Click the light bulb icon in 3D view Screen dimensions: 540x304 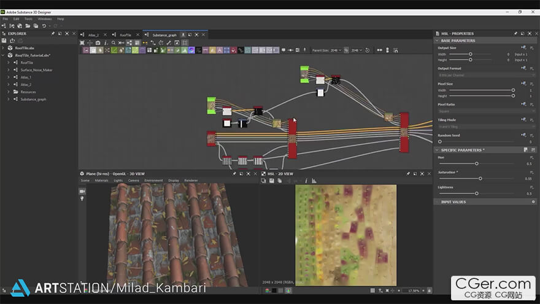click(x=82, y=199)
